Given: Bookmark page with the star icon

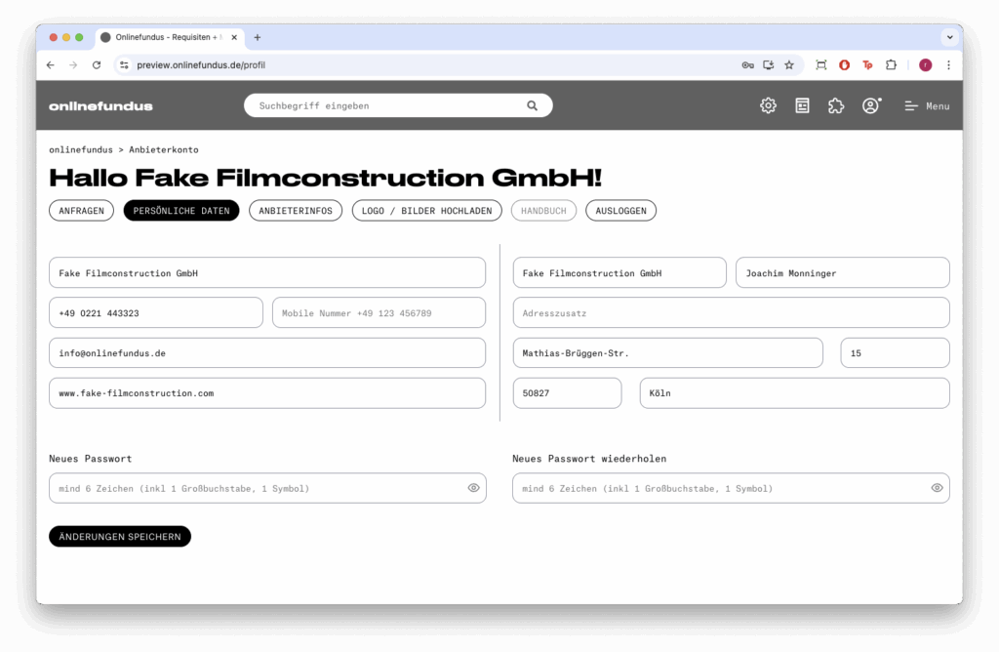Looking at the screenshot, I should (x=789, y=65).
